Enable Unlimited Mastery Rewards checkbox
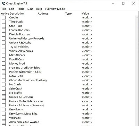The height and width of the screenshot is (126, 139). (3, 39)
